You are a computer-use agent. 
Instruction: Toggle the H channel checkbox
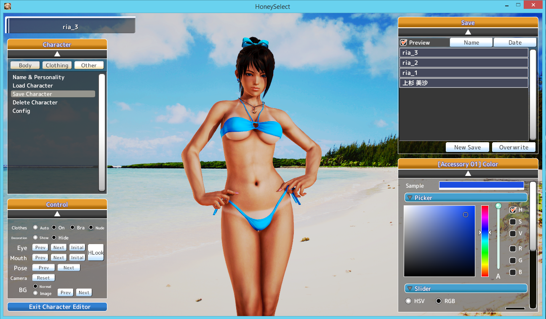click(x=513, y=210)
